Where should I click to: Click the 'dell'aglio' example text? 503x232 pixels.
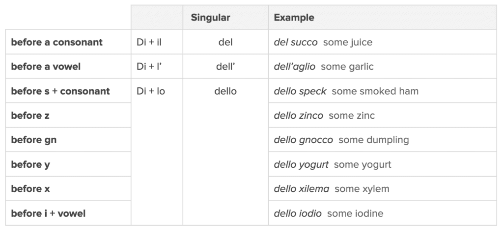pyautogui.click(x=295, y=67)
